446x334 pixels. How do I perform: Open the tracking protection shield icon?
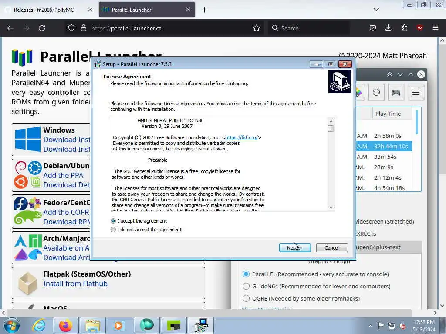click(71, 28)
